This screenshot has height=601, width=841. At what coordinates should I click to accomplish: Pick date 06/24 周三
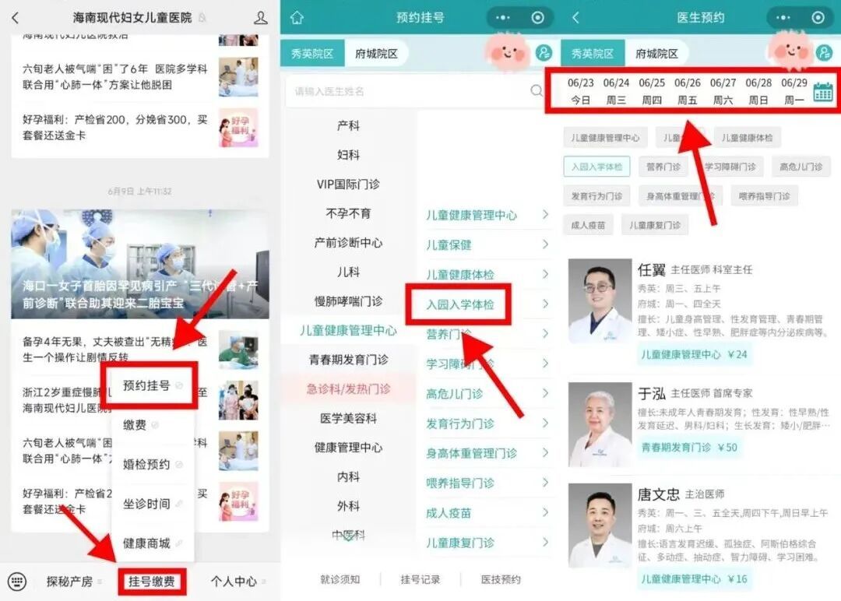[616, 91]
